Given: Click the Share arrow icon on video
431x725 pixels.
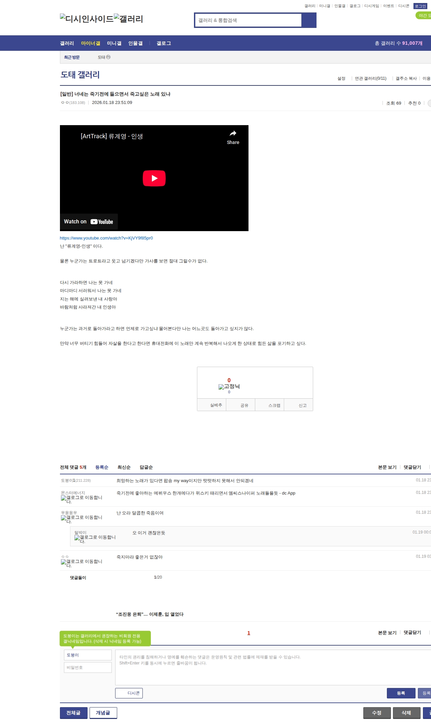Looking at the screenshot, I should point(233,134).
